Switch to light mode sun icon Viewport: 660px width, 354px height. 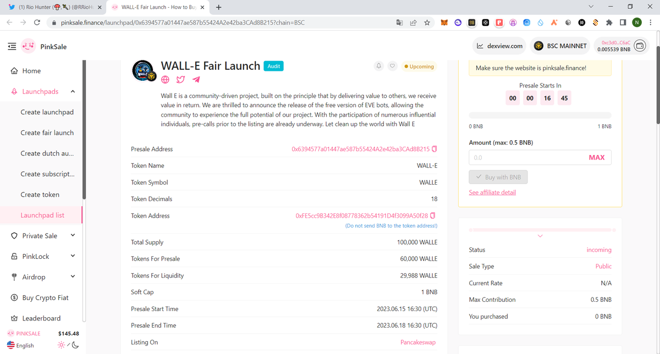click(61, 345)
